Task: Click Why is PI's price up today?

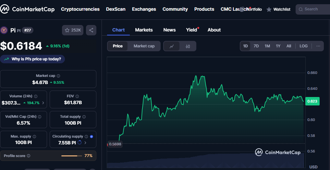Action: (32, 59)
